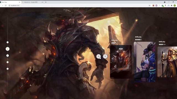Viewport: 177px width, 99px height.
Task: Click the Difficulty label above golden armored card
Action: 162,42
